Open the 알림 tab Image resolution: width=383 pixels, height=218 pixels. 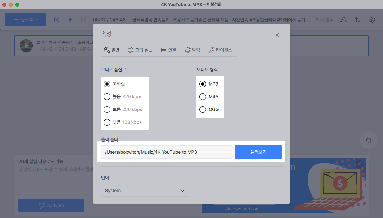[192, 50]
